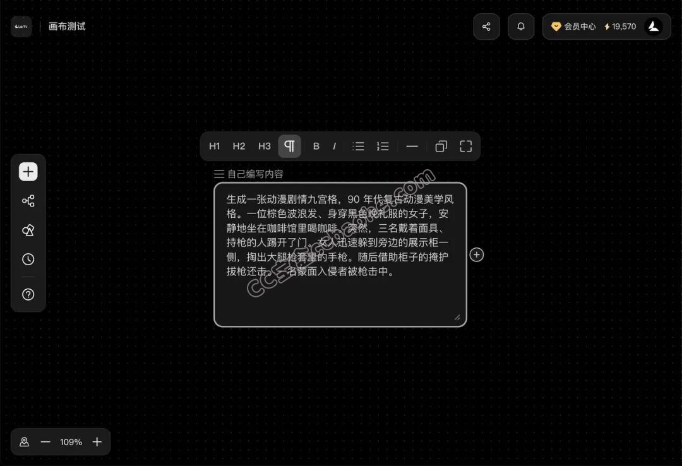Select paragraph text style

pyautogui.click(x=289, y=146)
